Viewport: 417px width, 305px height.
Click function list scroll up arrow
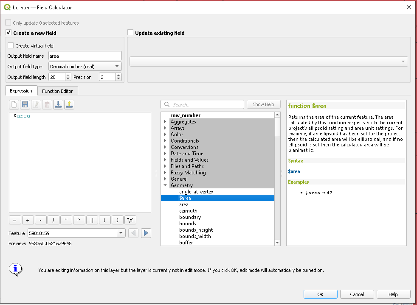coord(277,115)
